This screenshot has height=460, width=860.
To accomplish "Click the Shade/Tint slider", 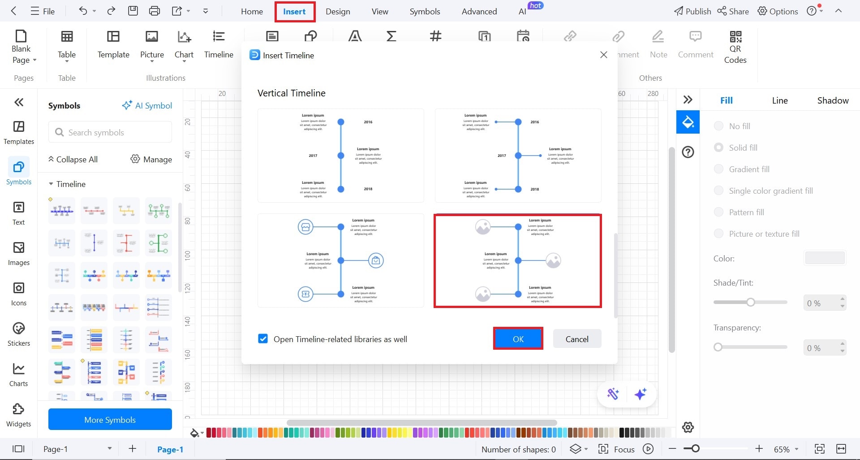I will (x=750, y=302).
